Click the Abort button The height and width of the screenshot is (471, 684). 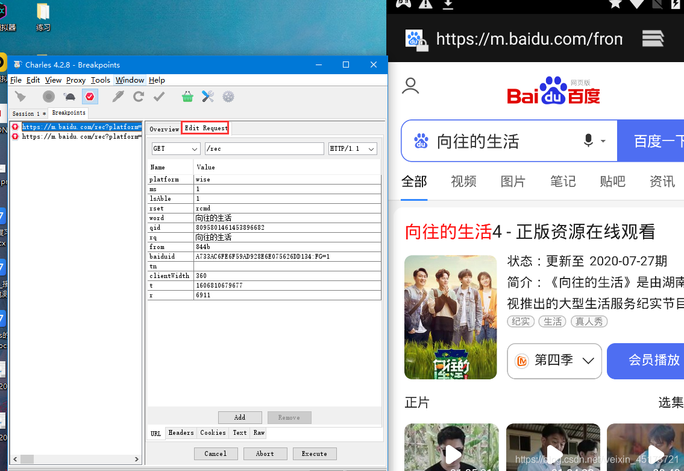coord(265,454)
